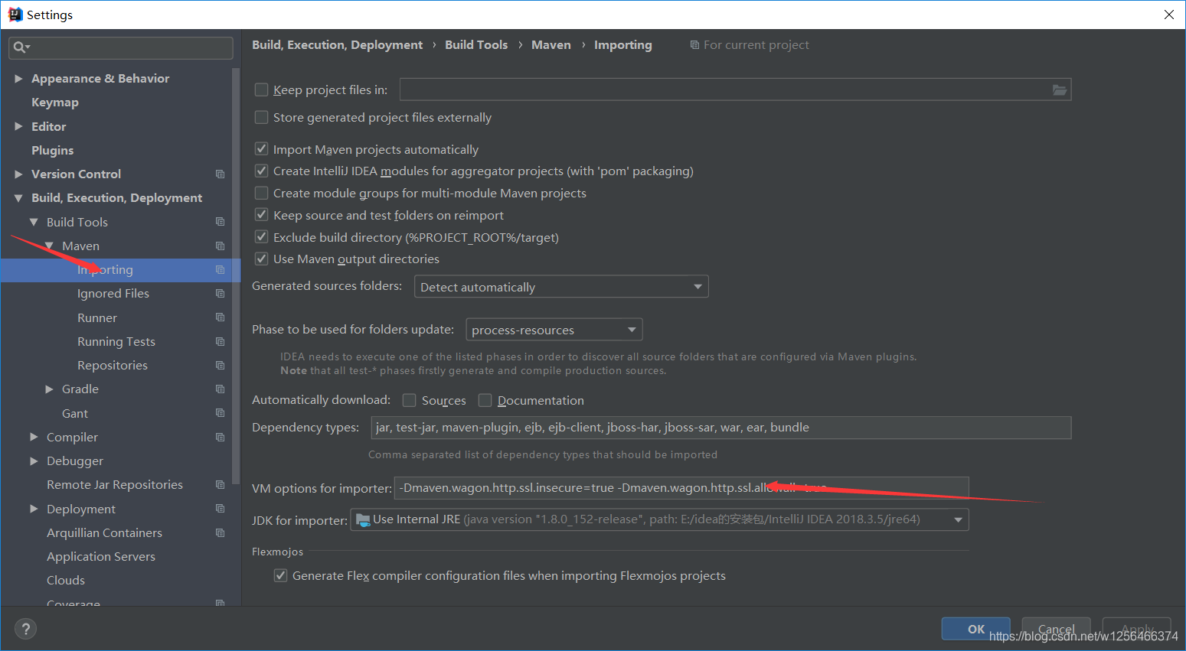Click project-level icon beside Arquillian Containers

tap(220, 532)
